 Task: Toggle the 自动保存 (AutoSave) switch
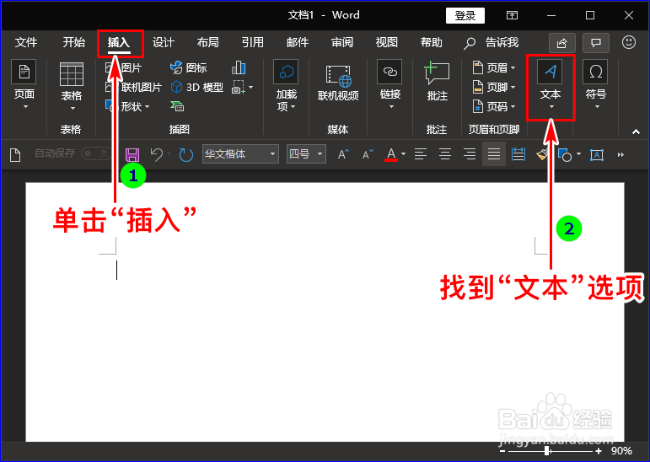pos(96,154)
